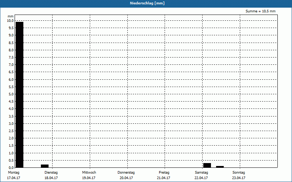Click the 9,0 y-axis value
Image resolution: width=292 pixels, height=182 pixels.
pyautogui.click(x=11, y=35)
